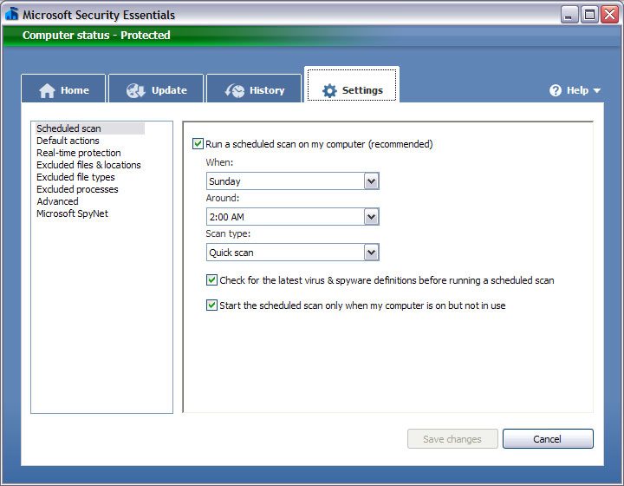
Task: Open the Help dropdown arrow
Action: click(596, 91)
